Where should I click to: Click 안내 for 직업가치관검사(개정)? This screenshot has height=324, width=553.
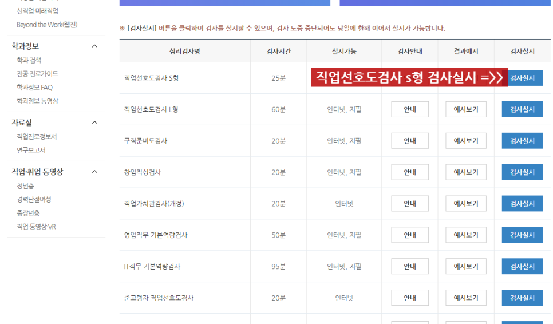(410, 203)
